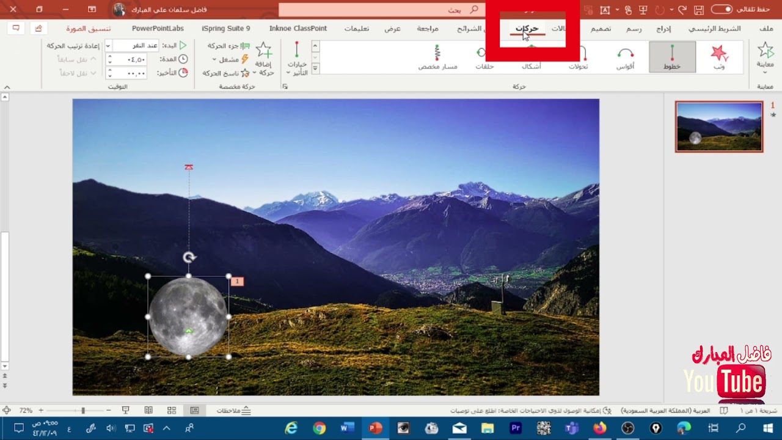Open the PowerPointLabs tab
This screenshot has height=440, width=782.
(x=158, y=29)
